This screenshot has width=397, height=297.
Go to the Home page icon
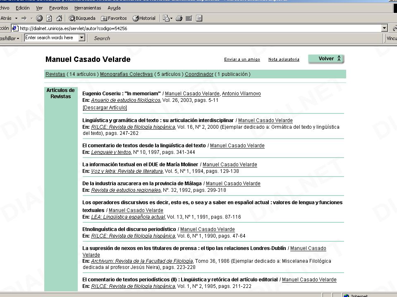(59, 18)
